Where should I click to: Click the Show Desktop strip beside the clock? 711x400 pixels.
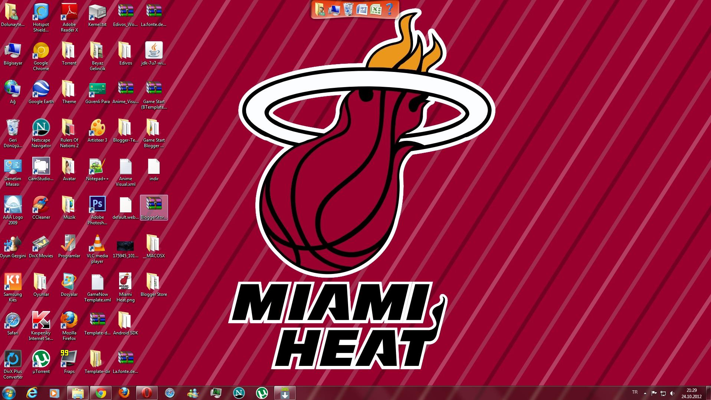[x=708, y=393]
